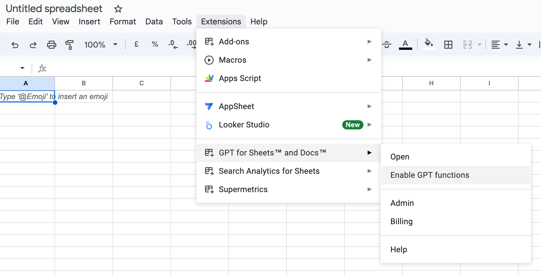This screenshot has width=541, height=276.
Task: Click Billing in the GPT submenu
Action: click(x=401, y=222)
